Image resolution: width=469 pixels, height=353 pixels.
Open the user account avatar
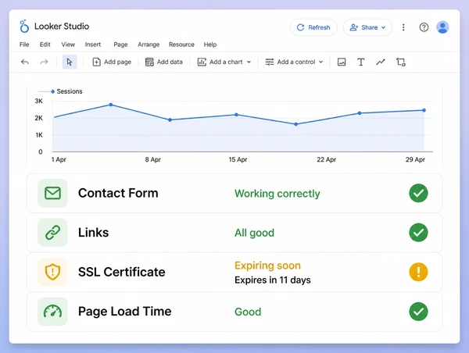(x=442, y=27)
